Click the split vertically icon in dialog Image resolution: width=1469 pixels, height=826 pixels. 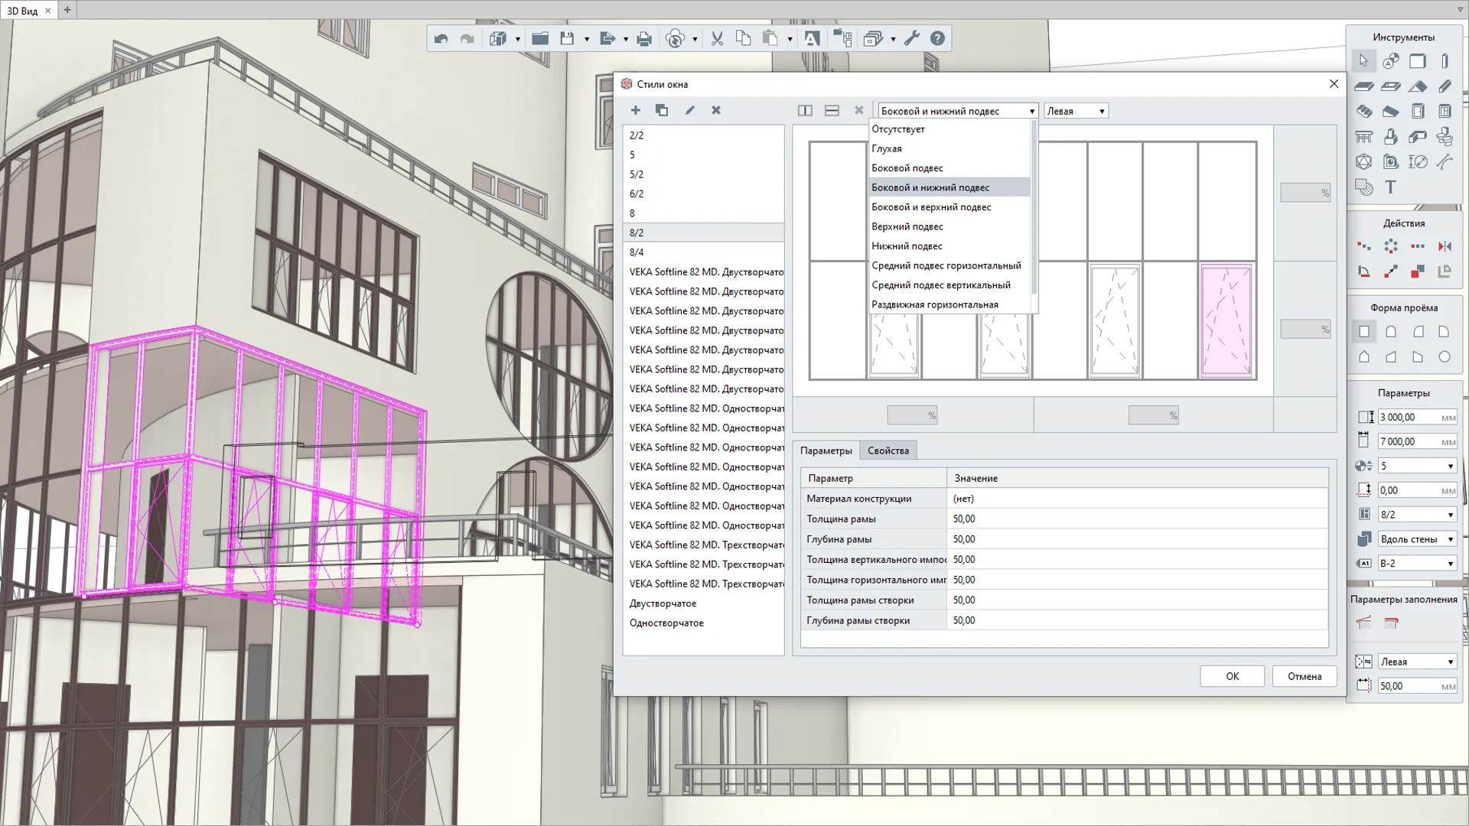[x=805, y=110]
